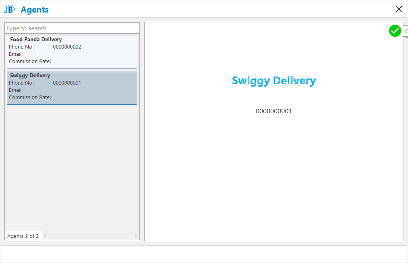This screenshot has height=263, width=408.
Task: Click Food Panda's Phone No. label
Action: pyautogui.click(x=22, y=47)
